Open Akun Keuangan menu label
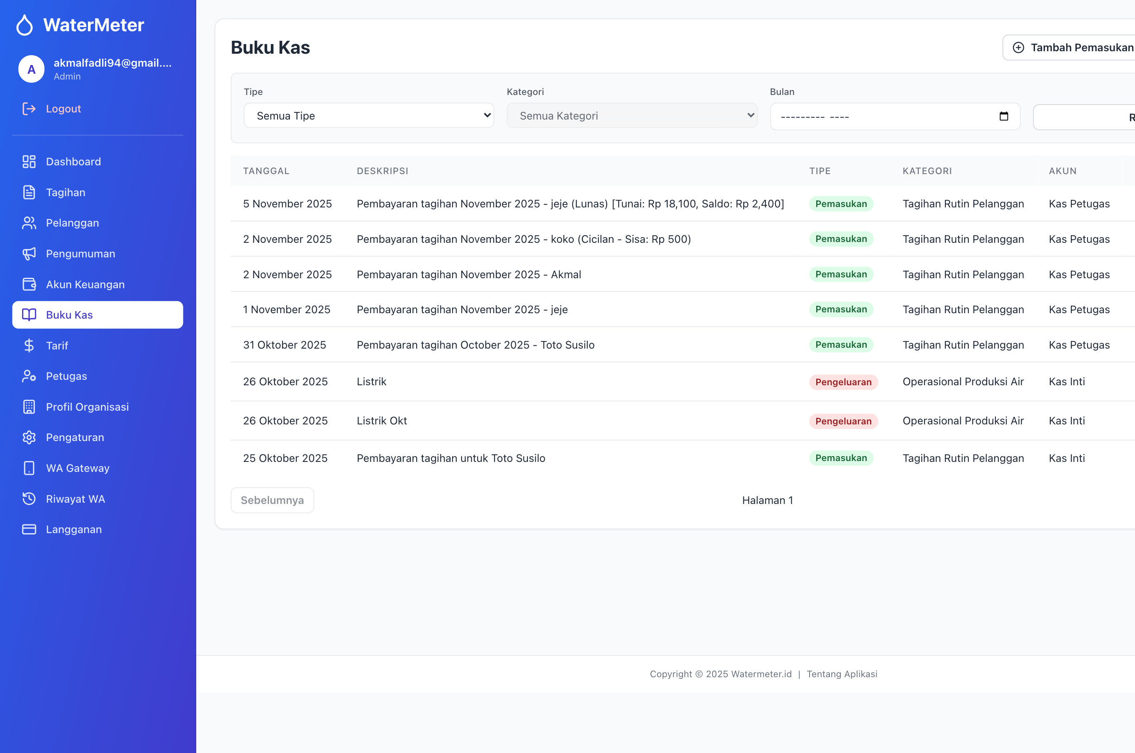 85,284
